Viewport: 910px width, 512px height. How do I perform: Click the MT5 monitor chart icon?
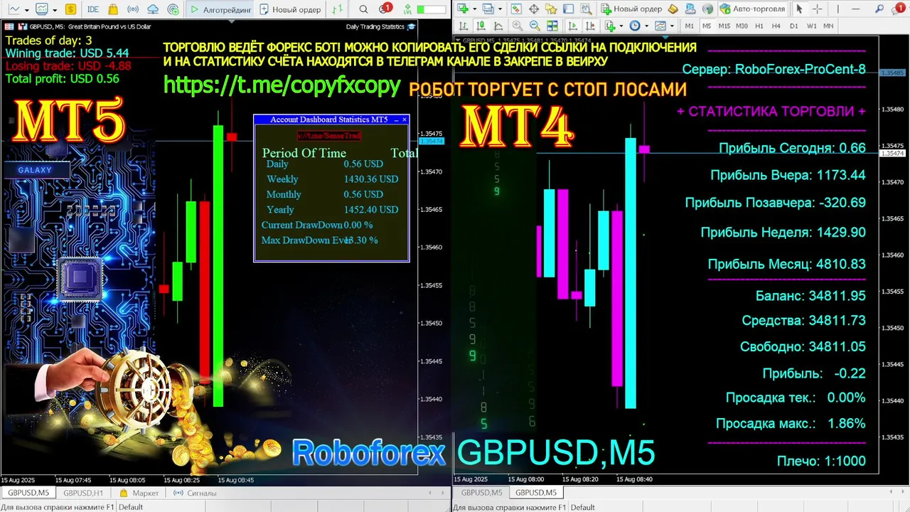(42, 9)
